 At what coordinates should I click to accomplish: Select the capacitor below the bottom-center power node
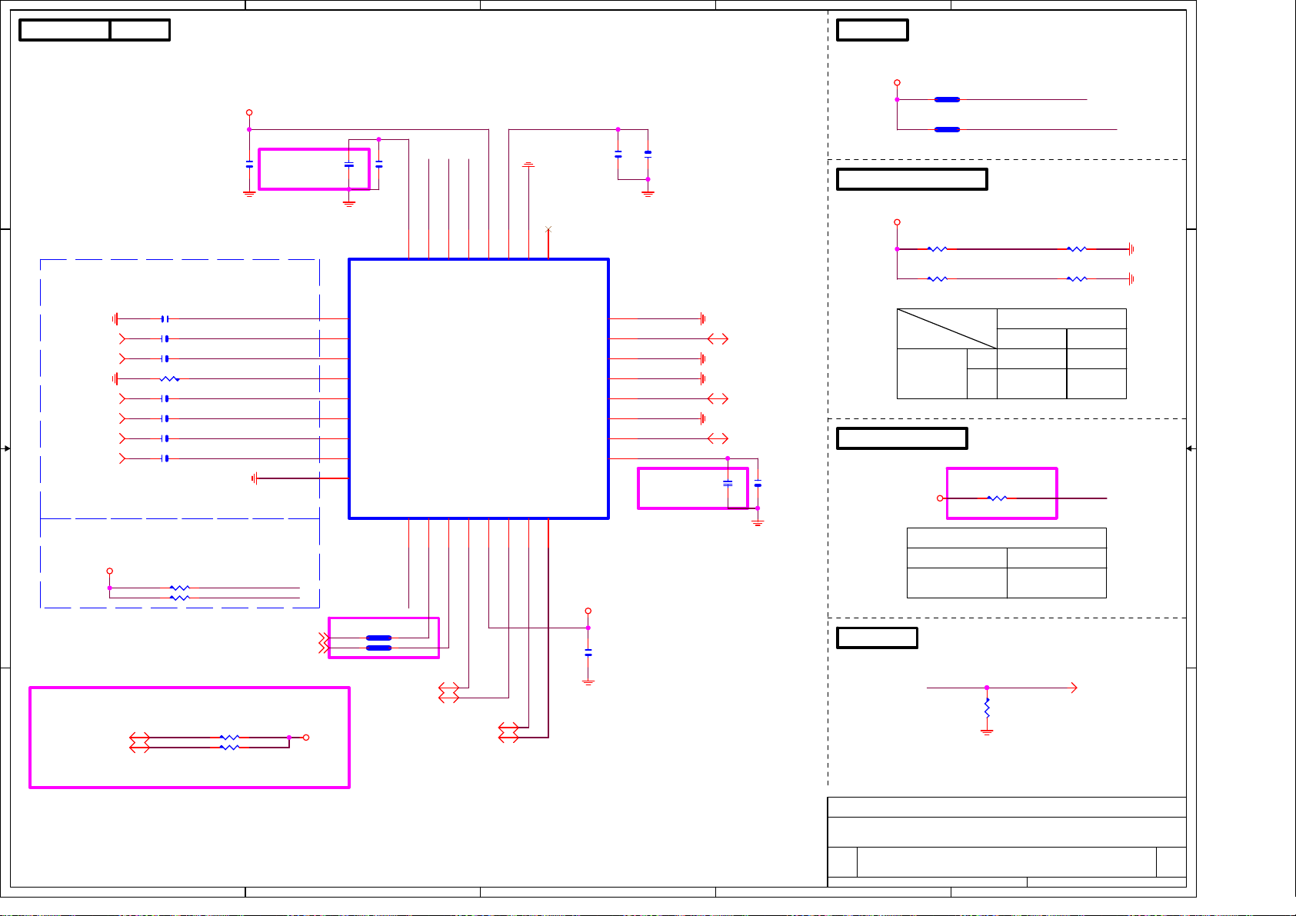pyautogui.click(x=588, y=652)
